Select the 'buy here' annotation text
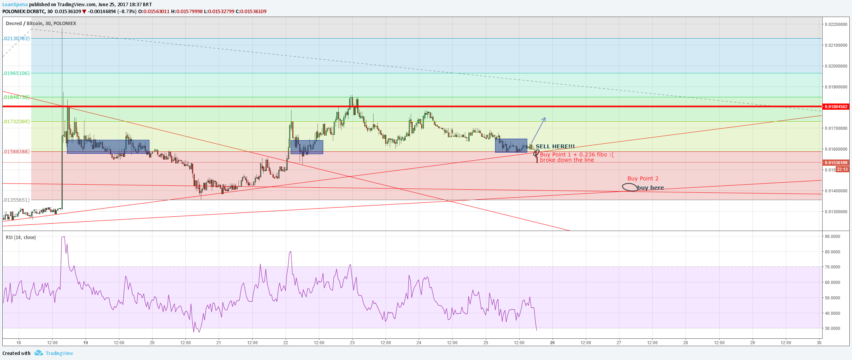Viewport: 852px width, 360px height. point(650,188)
